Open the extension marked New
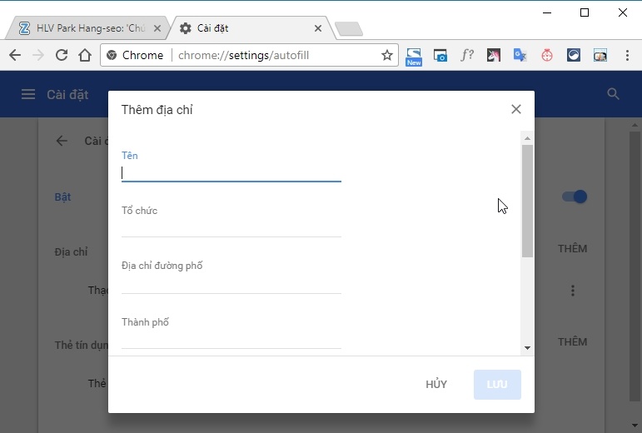This screenshot has height=433, width=642. pos(414,57)
